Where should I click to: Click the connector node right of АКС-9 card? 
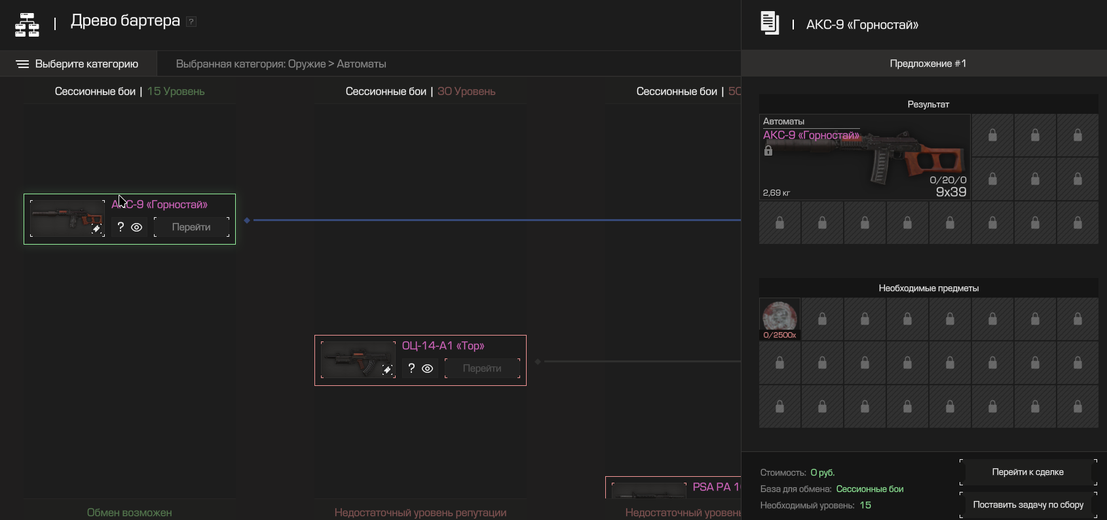[247, 220]
